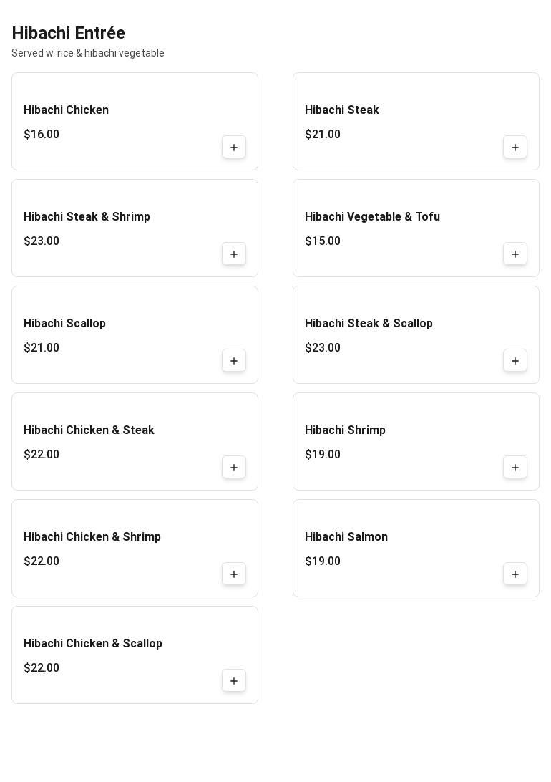The height and width of the screenshot is (782, 551).
Task: Add Hibachi Scallop using plus icon
Action: (234, 361)
